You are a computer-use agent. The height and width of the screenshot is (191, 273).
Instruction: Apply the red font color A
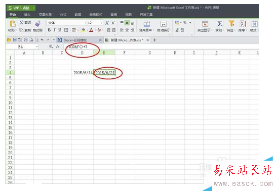(91, 30)
